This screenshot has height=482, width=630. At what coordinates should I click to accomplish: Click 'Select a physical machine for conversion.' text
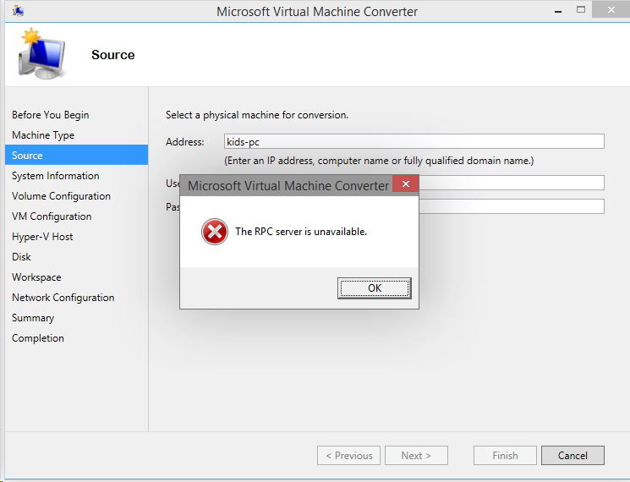257,115
